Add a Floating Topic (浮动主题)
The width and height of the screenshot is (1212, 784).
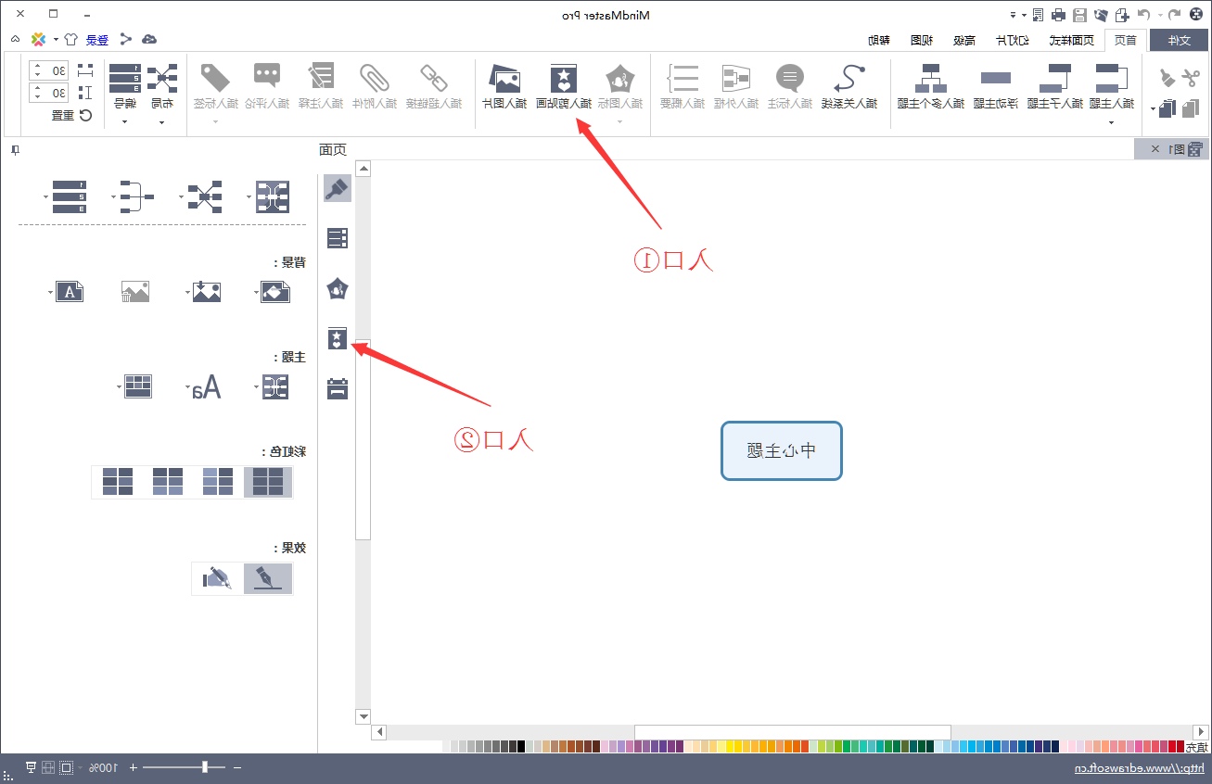click(996, 79)
